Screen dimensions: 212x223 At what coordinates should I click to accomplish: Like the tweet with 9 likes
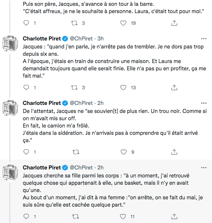[x=123, y=152]
